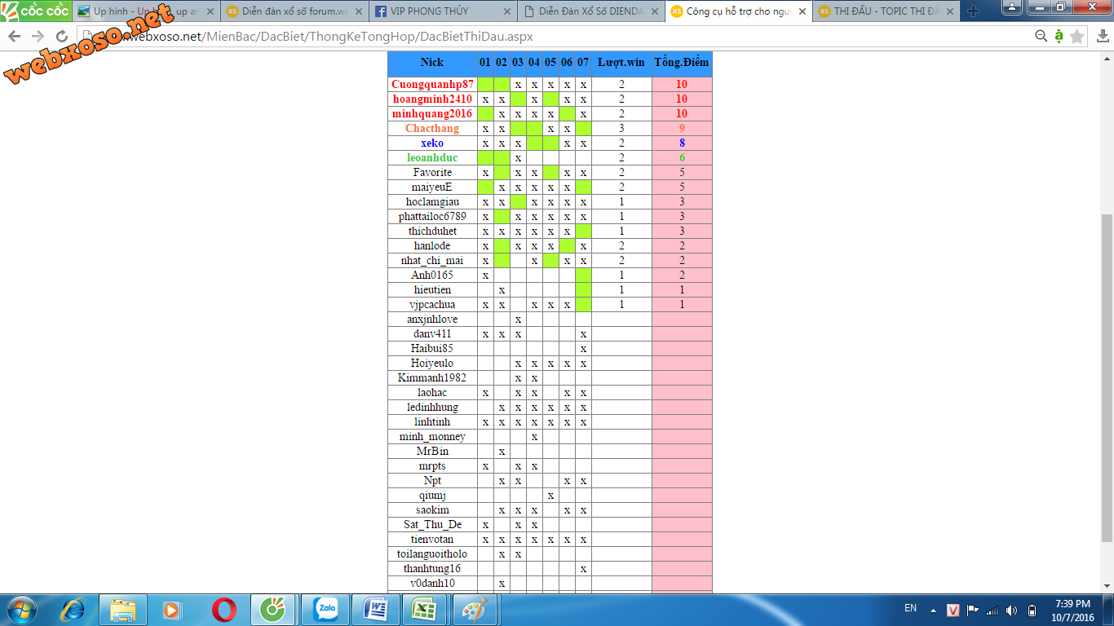Open a new browser tab
Image resolution: width=1114 pixels, height=626 pixels.
coord(973,11)
